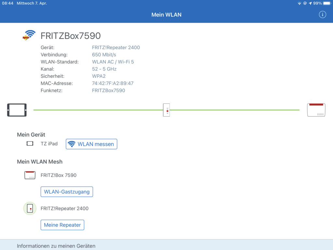Click the Mein Gerät heading
333x250 pixels.
tap(31, 134)
